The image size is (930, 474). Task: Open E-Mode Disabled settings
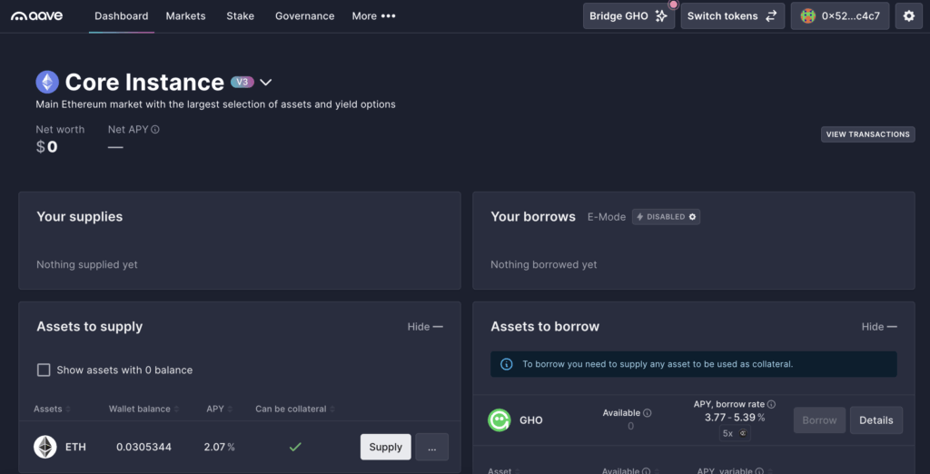666,216
